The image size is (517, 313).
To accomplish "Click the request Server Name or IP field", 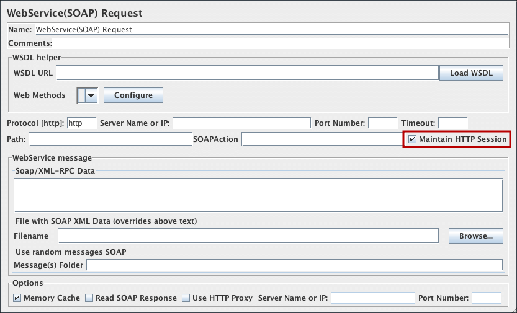I will (x=241, y=123).
